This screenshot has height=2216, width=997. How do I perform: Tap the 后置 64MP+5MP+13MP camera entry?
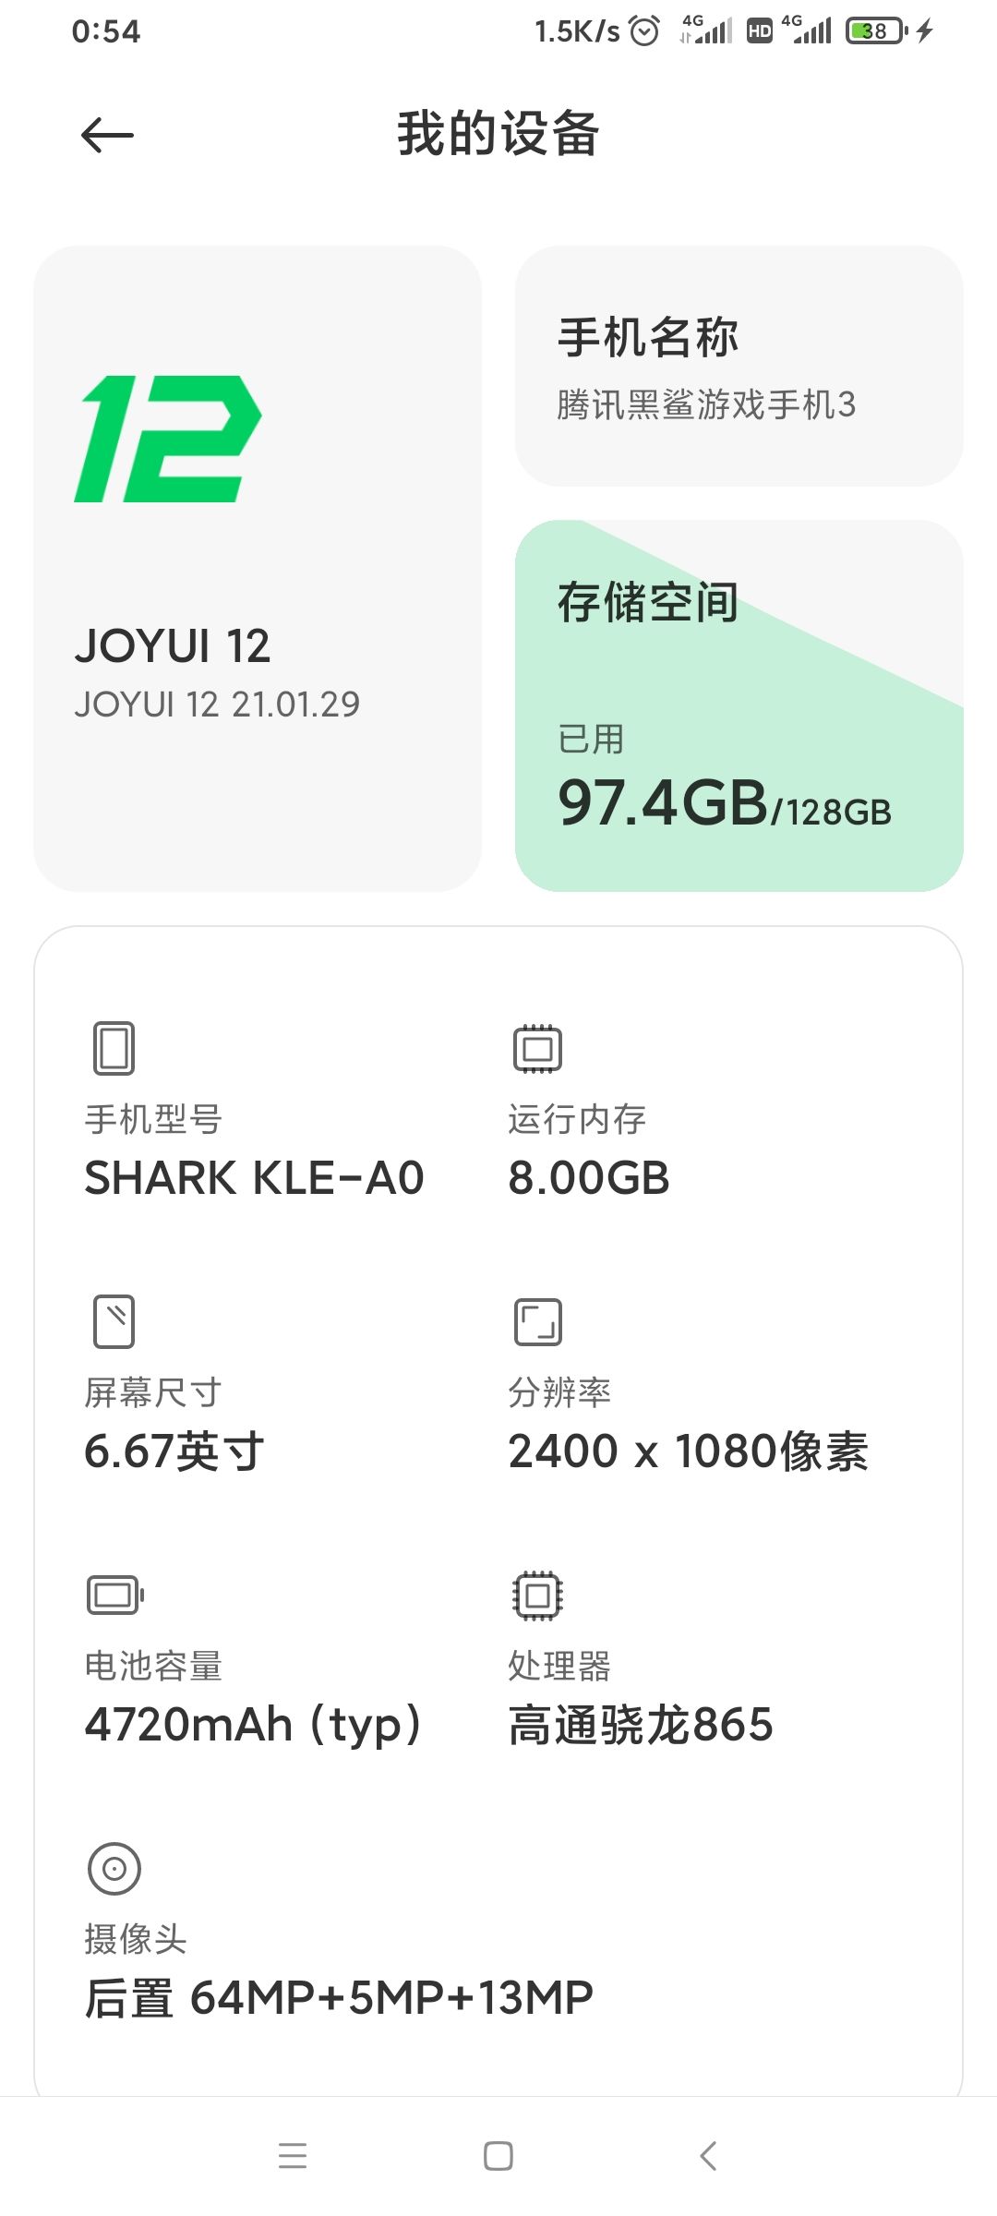(x=339, y=1998)
